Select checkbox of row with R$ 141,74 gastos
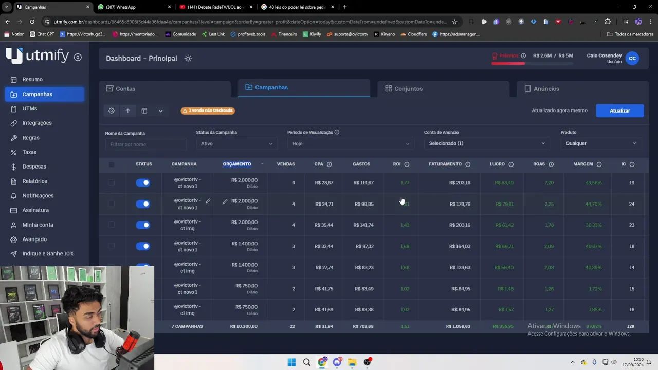 pos(112,225)
